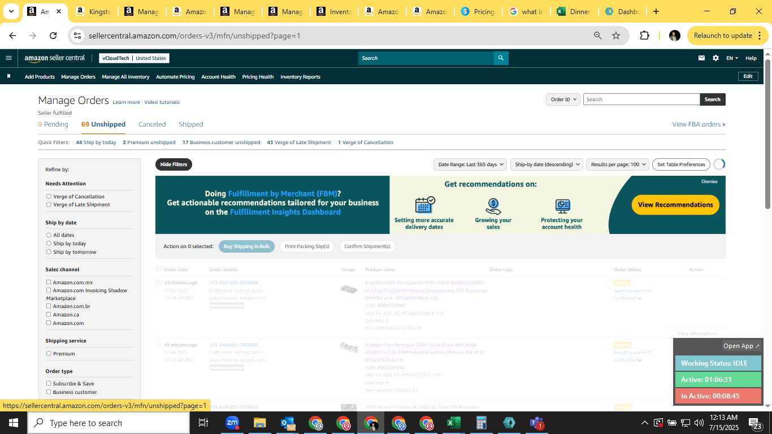Open Zoom from the taskbar

pyautogui.click(x=232, y=423)
